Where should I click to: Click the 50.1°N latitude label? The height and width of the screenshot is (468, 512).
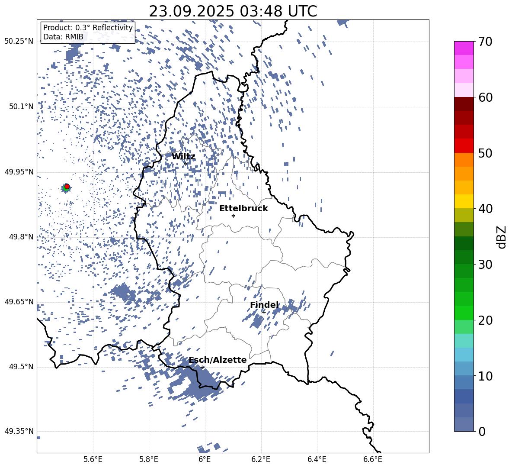click(x=21, y=107)
